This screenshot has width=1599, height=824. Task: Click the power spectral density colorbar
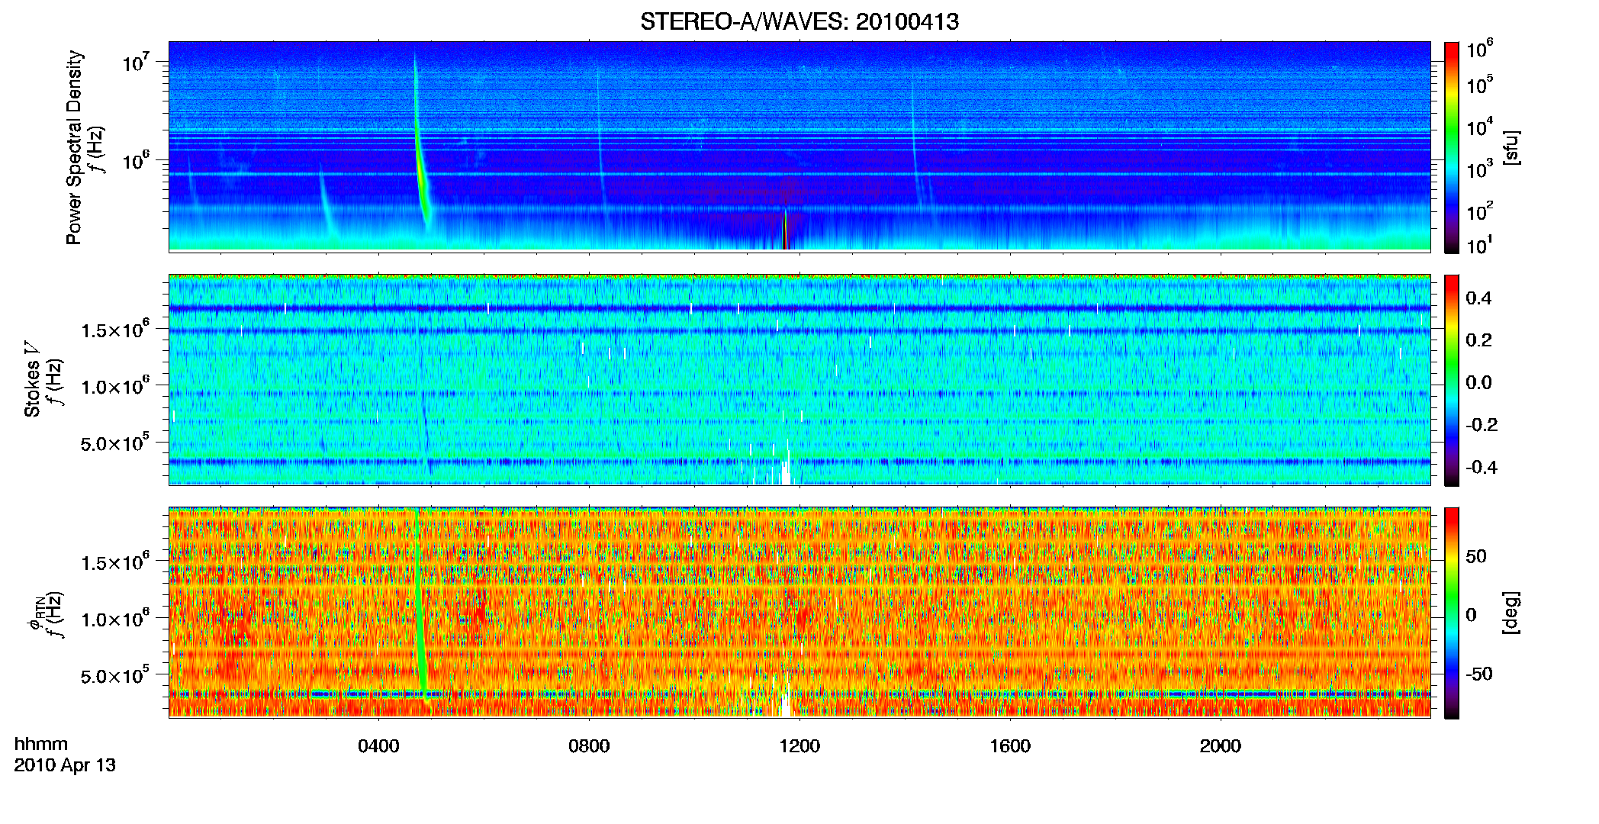point(1451,147)
